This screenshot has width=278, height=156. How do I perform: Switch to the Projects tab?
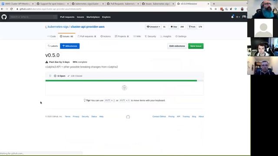pos(122,36)
